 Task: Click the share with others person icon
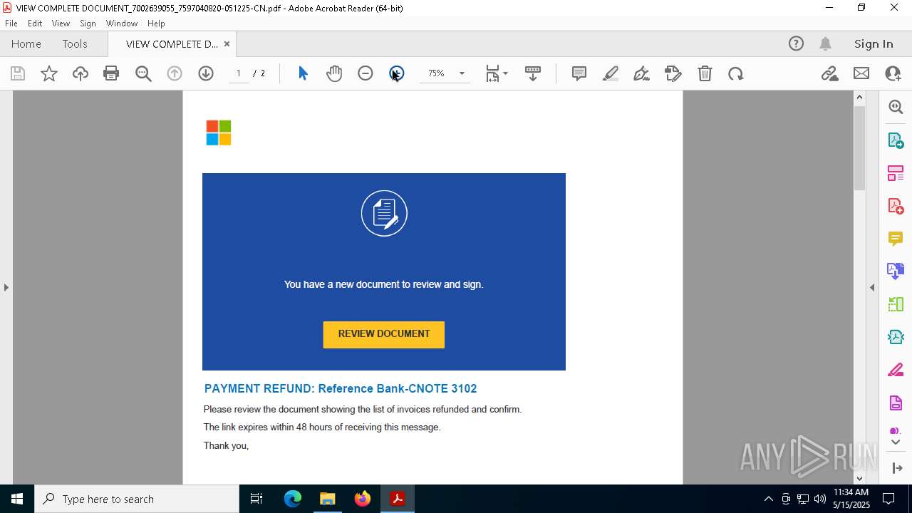pyautogui.click(x=893, y=73)
